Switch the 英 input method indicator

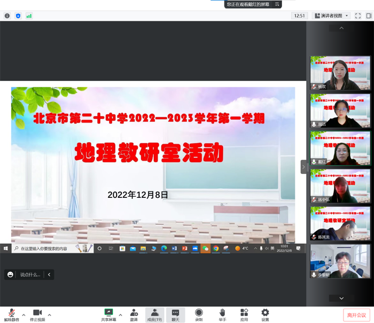[x=272, y=248]
